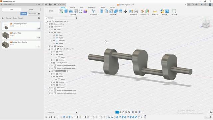Search in the data panel
Viewport: 213px width, 120px height.
39,4
